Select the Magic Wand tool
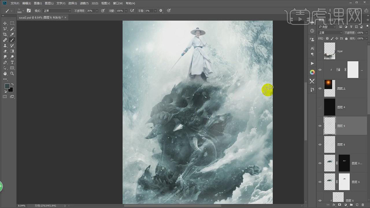Screen dimensions: 370x208 click(12, 29)
